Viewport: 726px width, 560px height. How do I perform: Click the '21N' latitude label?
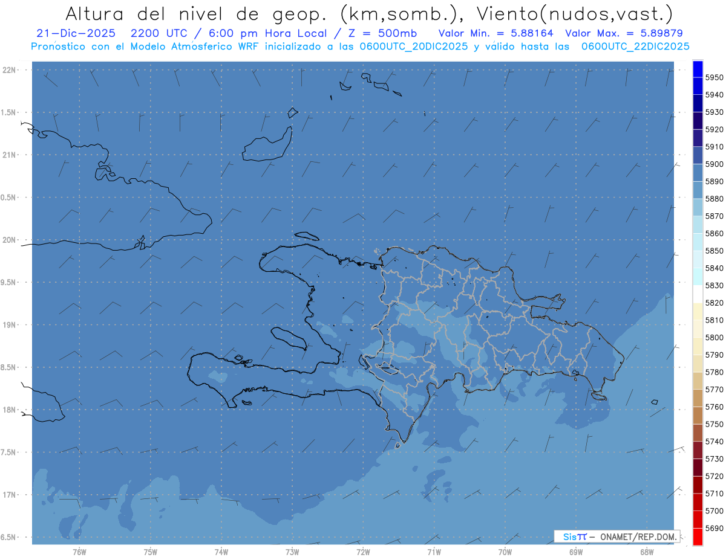(x=9, y=155)
